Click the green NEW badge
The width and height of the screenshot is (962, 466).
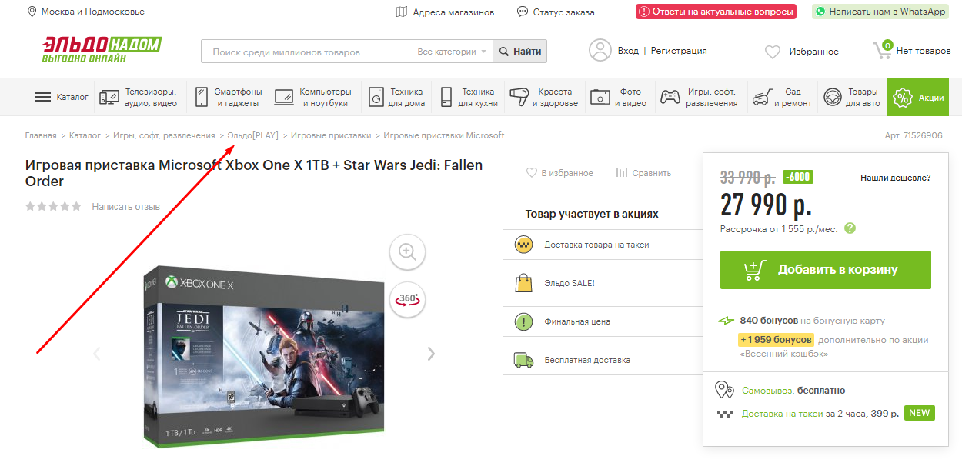point(919,413)
